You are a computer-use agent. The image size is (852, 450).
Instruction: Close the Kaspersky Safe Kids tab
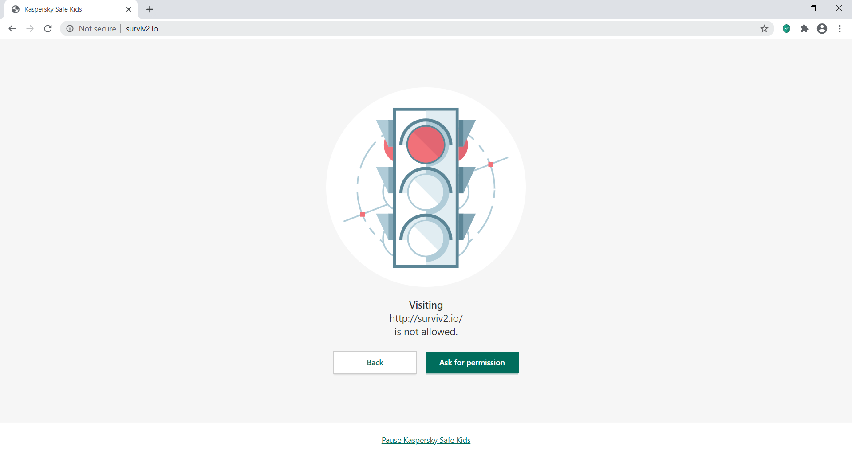(129, 9)
